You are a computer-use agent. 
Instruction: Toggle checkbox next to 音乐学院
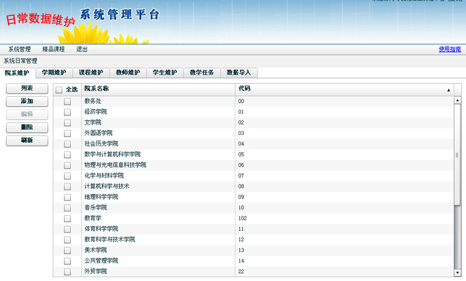point(68,207)
